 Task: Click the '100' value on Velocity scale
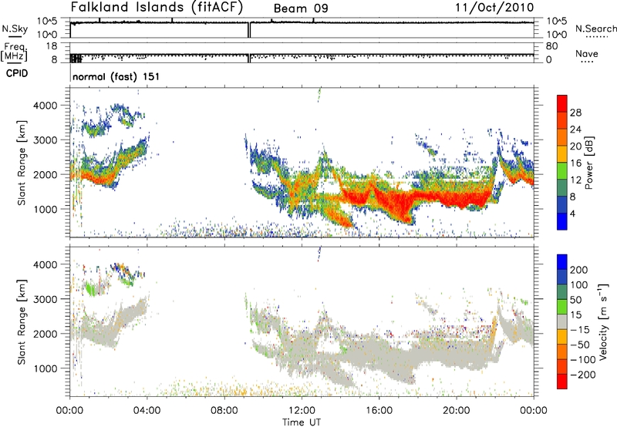pyautogui.click(x=579, y=285)
